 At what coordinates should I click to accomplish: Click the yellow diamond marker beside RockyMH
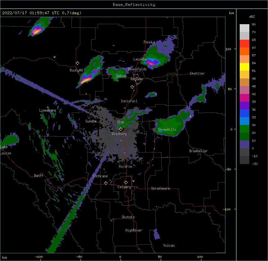tap(77, 63)
